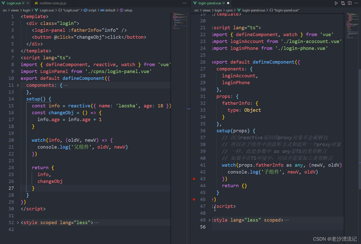Click the 'src' breadcrumb in the right editor
The width and height of the screenshot is (361, 244).
(197, 10)
